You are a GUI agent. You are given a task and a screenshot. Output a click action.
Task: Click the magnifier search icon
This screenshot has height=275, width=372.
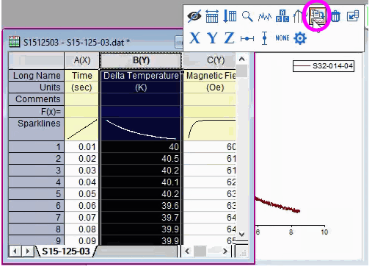(247, 16)
